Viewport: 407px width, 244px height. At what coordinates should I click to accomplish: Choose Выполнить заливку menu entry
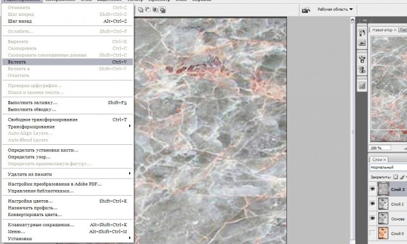pyautogui.click(x=67, y=103)
